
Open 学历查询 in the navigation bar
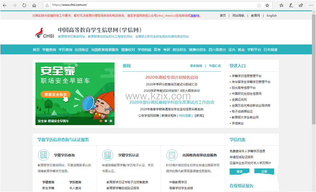[x=66, y=50]
